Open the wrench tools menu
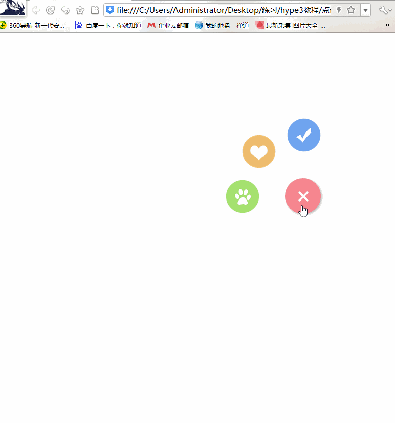The image size is (395, 423). coord(385,10)
